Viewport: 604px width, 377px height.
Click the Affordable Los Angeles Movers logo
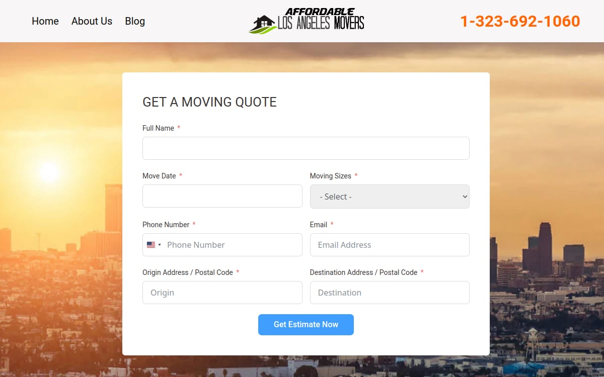(x=307, y=21)
